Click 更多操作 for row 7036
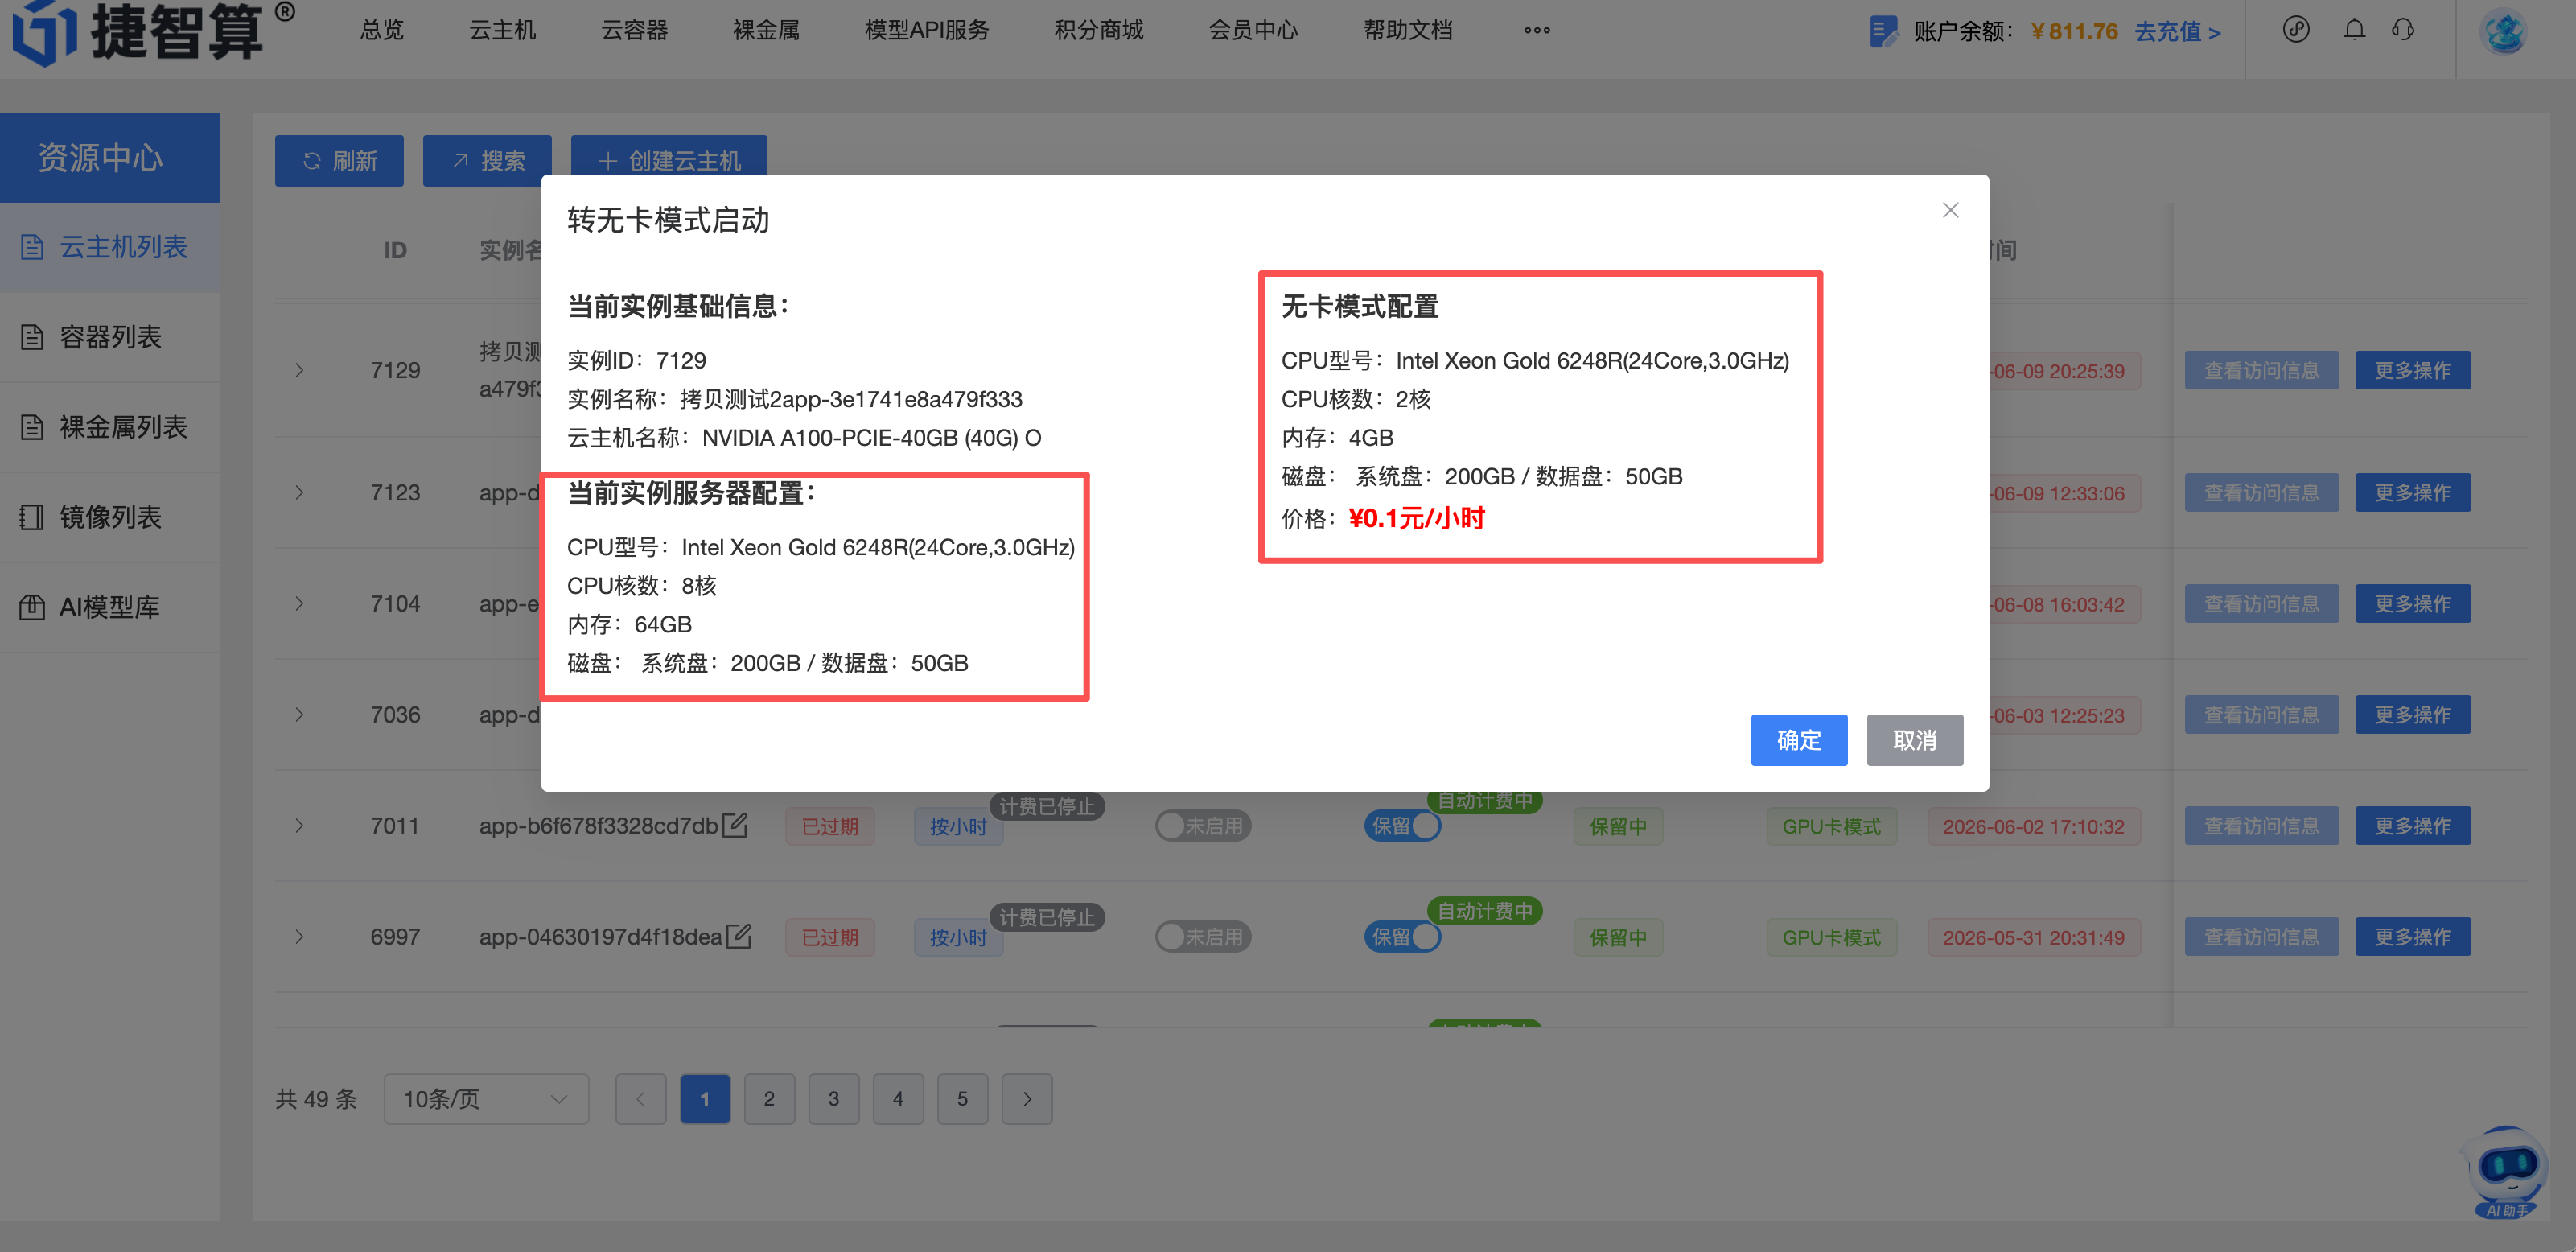Screen dimensions: 2576x1252 (x=2412, y=714)
